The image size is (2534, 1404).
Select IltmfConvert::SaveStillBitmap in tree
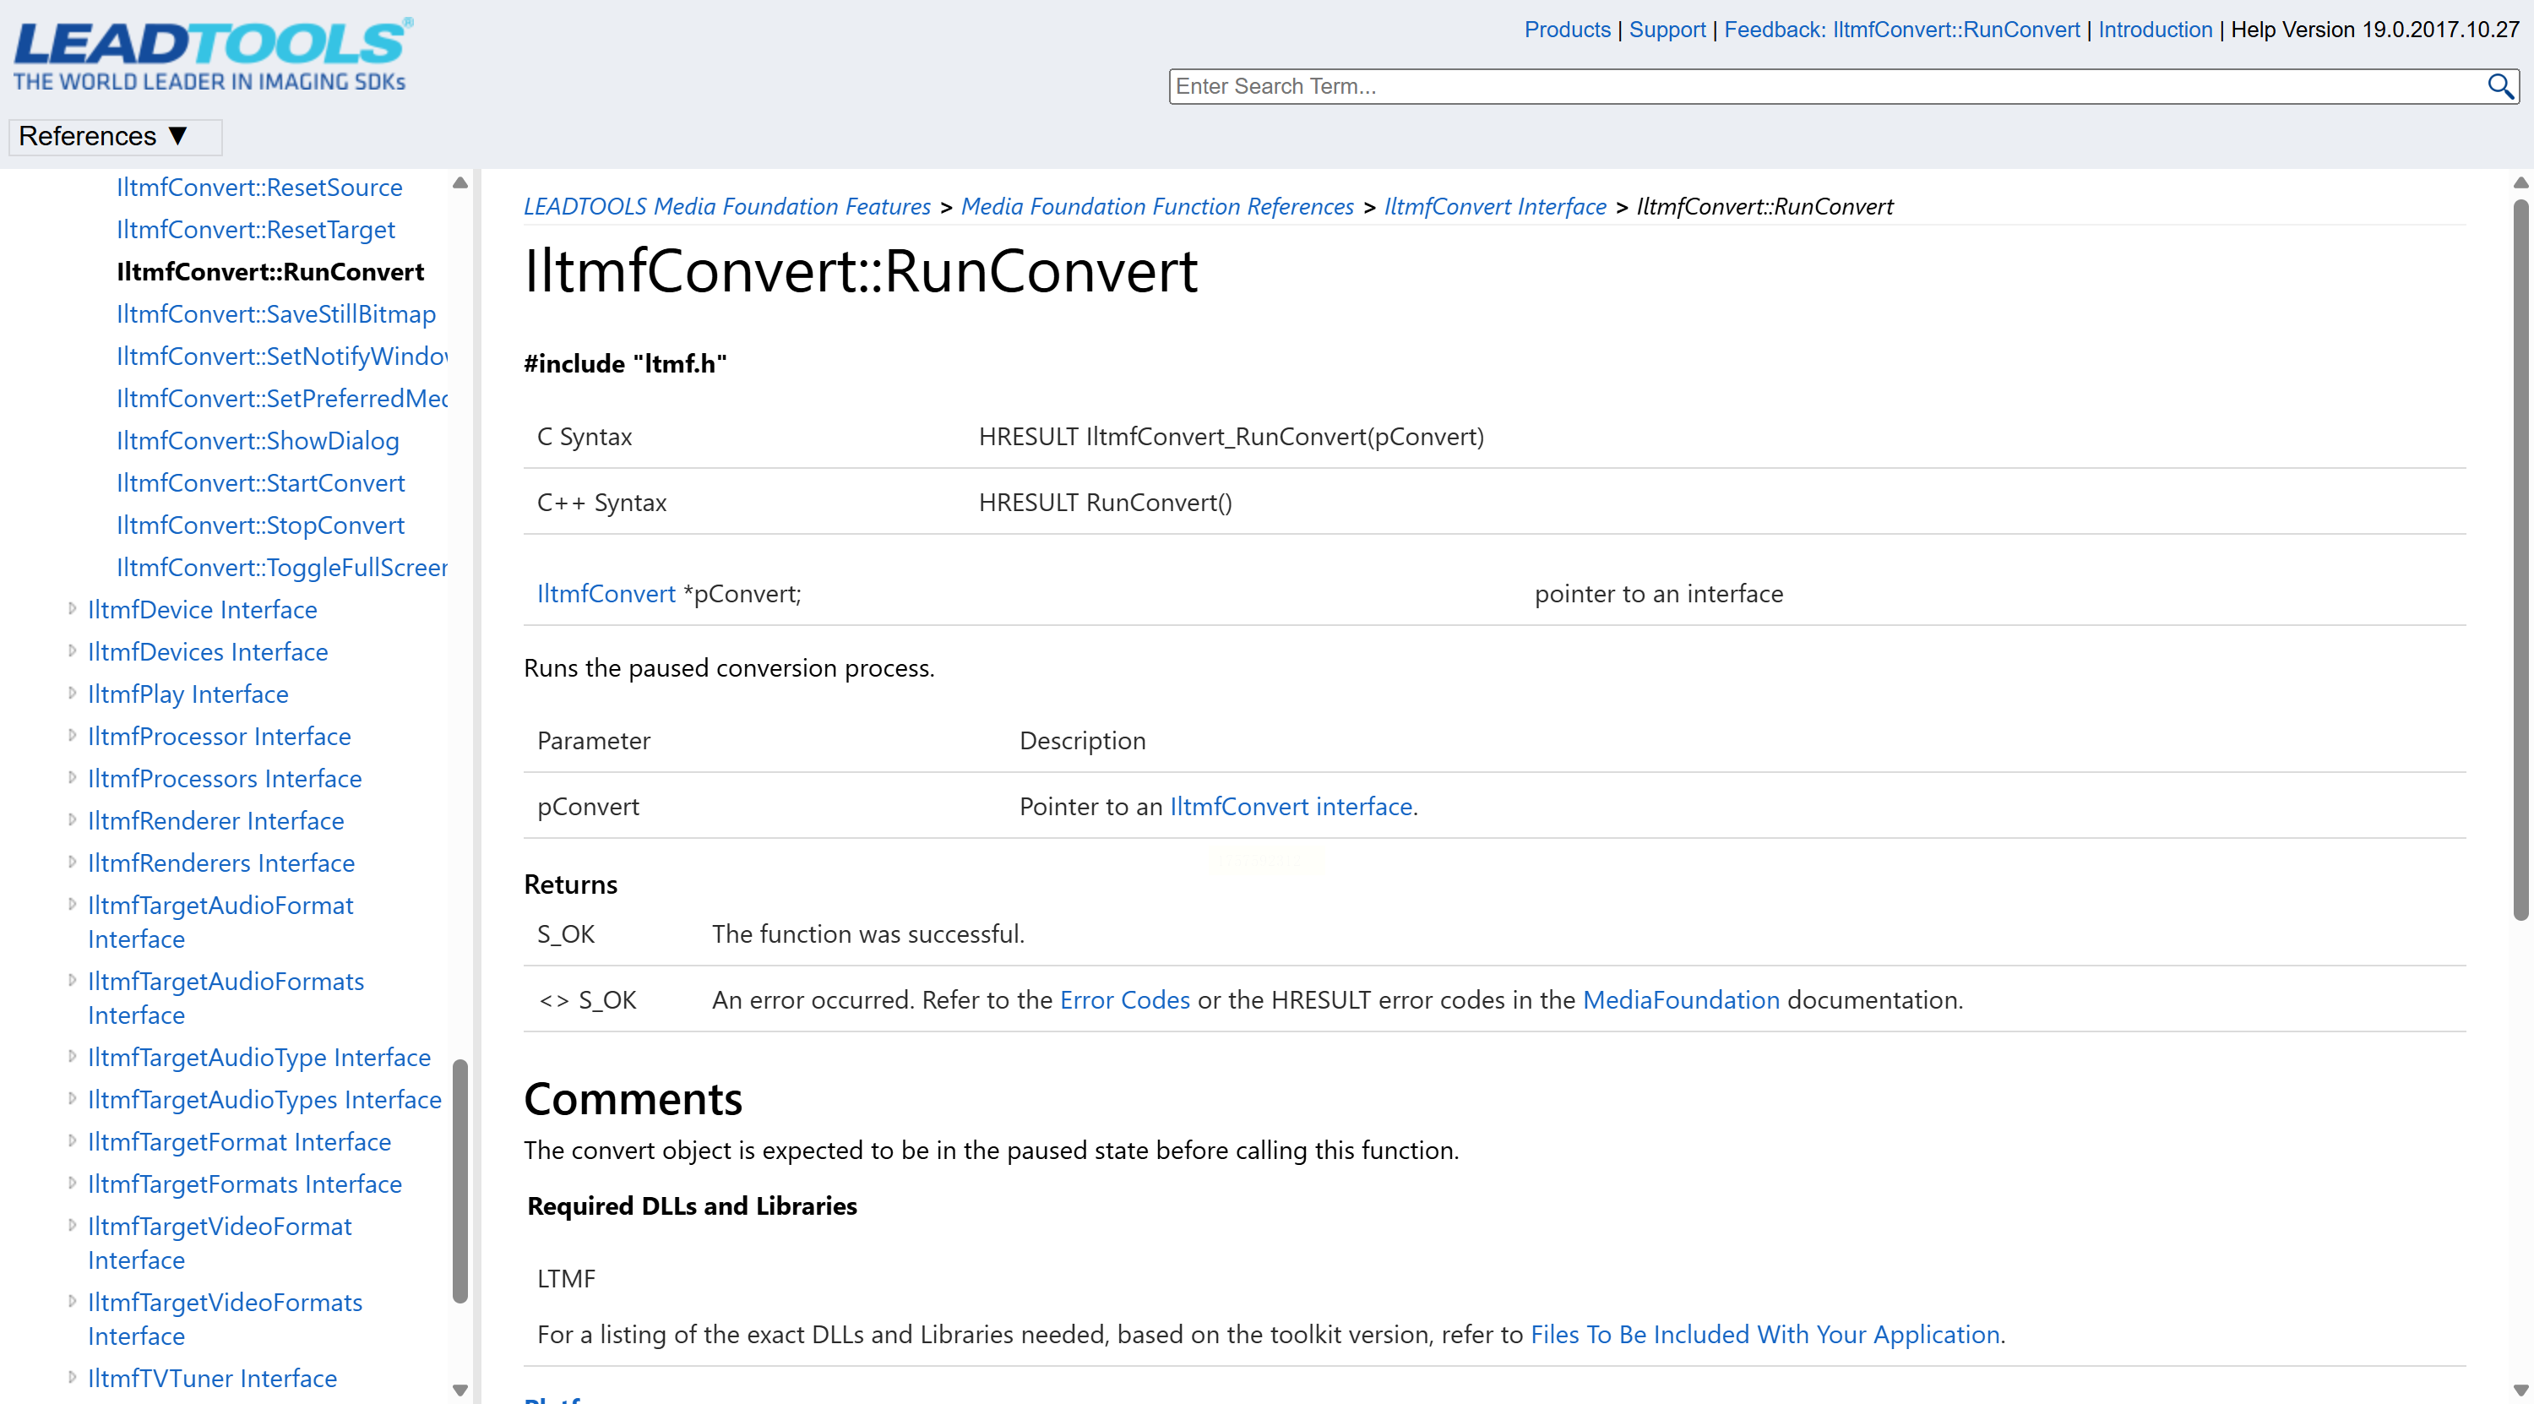point(276,314)
